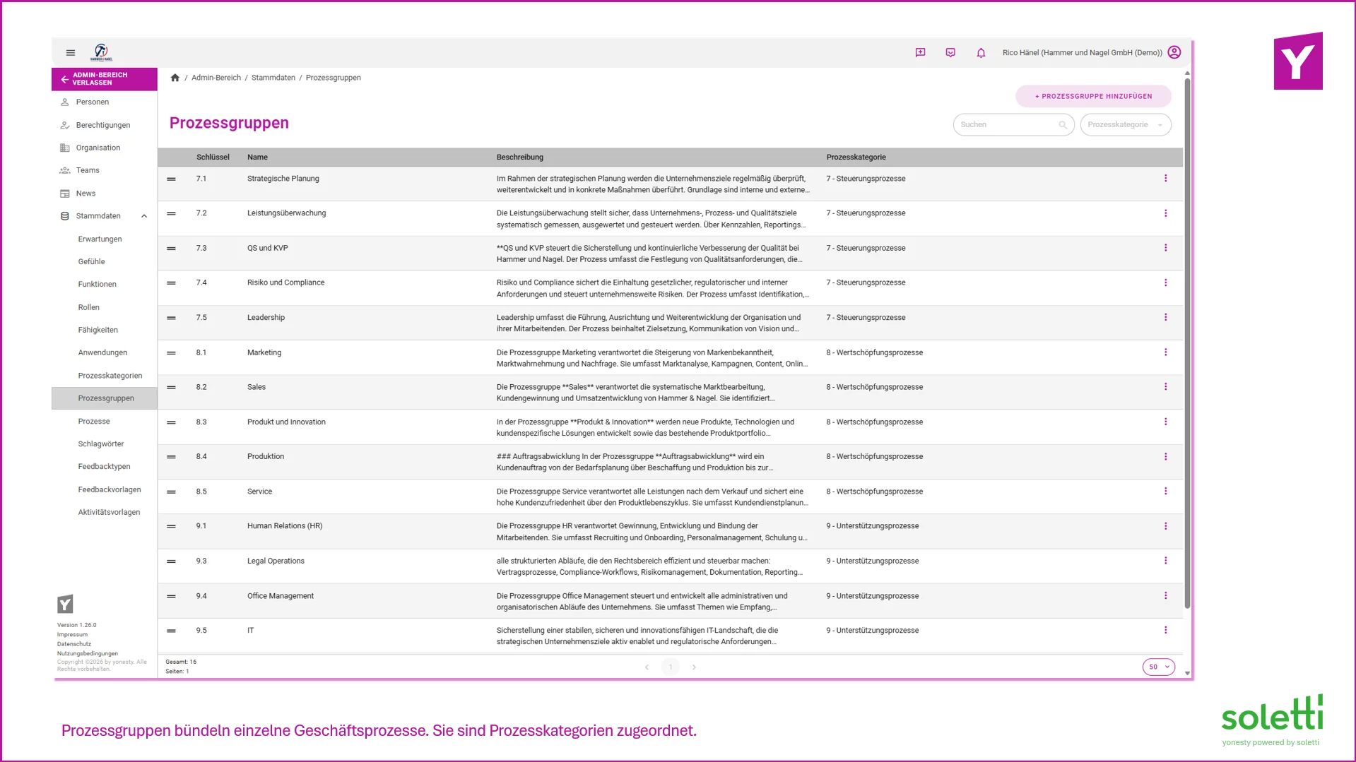Screen dimensions: 1356x762
Task: Open the row menu for Sales
Action: 1166,387
